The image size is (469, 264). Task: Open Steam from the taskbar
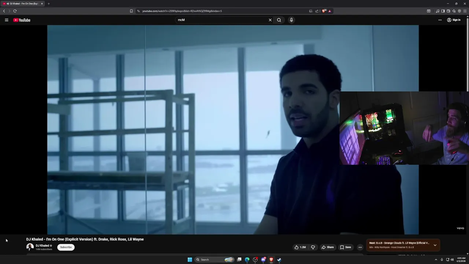(x=279, y=260)
